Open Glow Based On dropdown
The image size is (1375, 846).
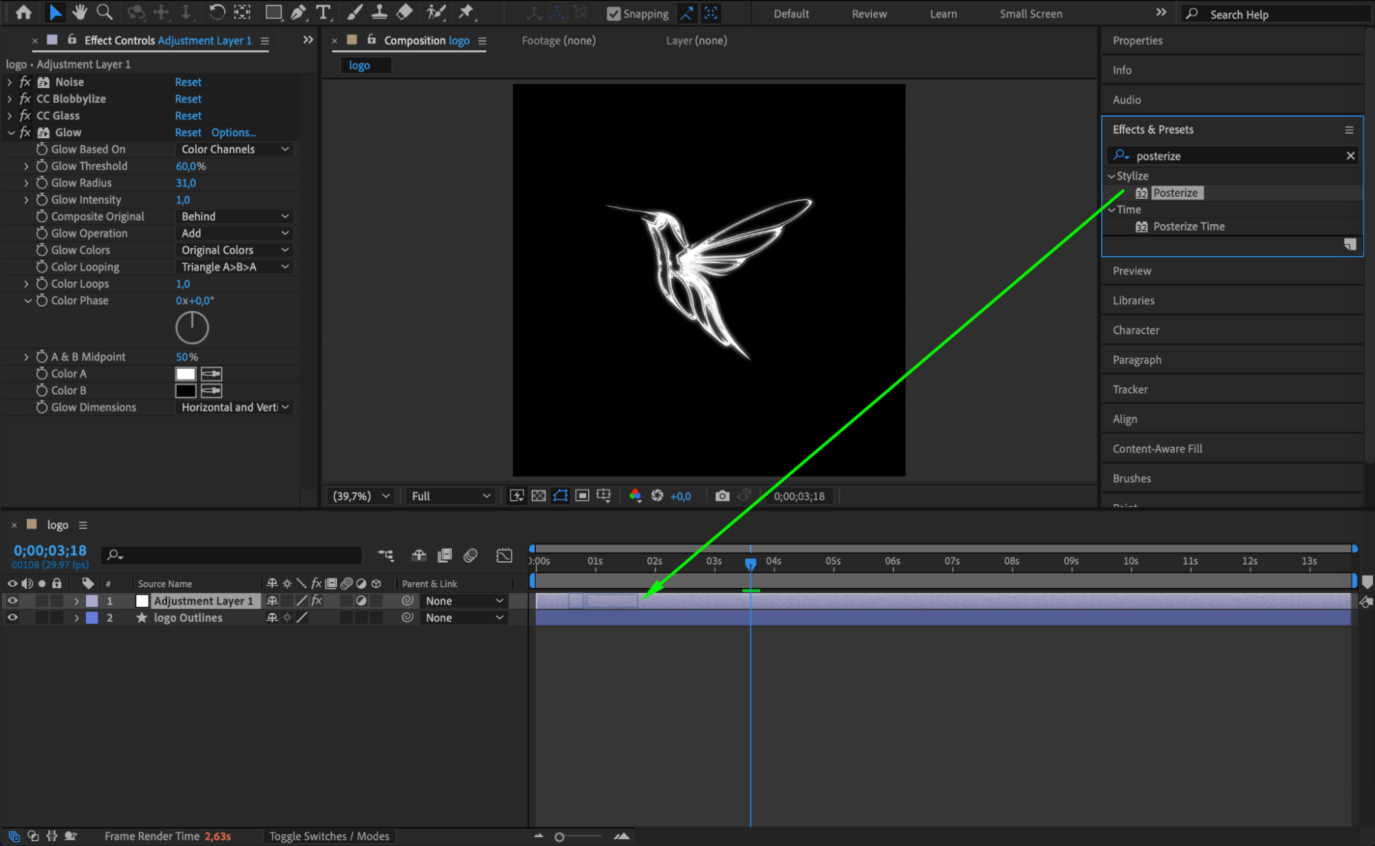tap(235, 149)
